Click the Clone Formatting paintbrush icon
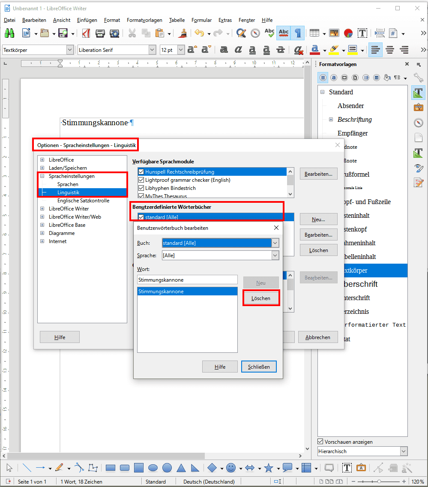The image size is (428, 487). point(183,33)
